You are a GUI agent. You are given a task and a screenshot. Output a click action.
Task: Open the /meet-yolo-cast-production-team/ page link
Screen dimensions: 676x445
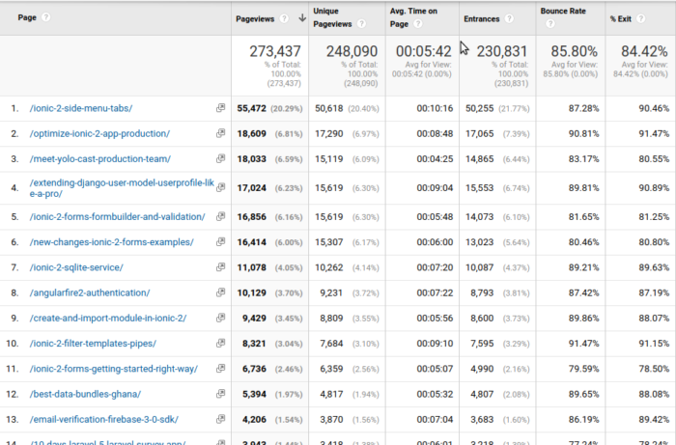click(100, 158)
